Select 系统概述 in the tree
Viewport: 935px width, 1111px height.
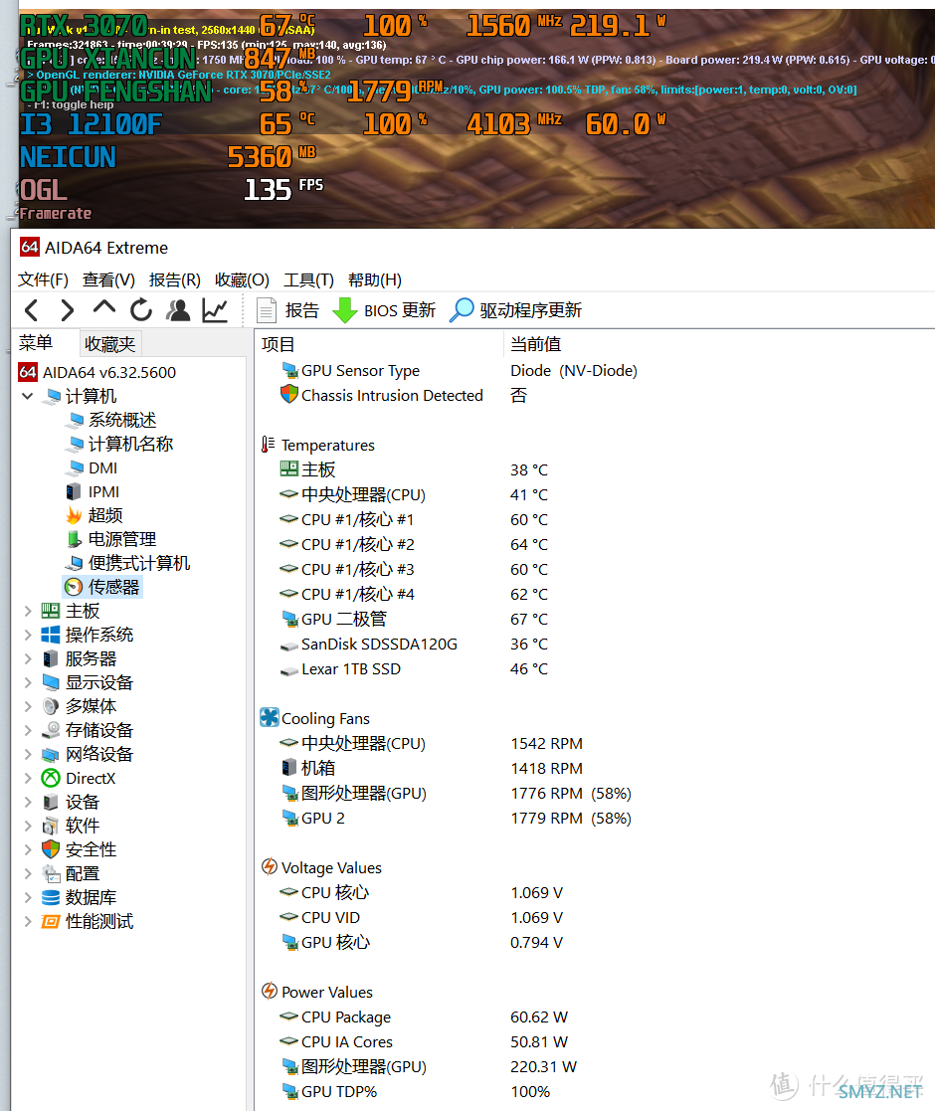(x=121, y=420)
